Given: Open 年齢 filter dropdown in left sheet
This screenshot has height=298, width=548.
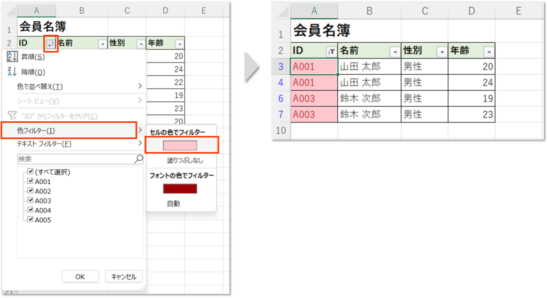Looking at the screenshot, I should [x=180, y=44].
